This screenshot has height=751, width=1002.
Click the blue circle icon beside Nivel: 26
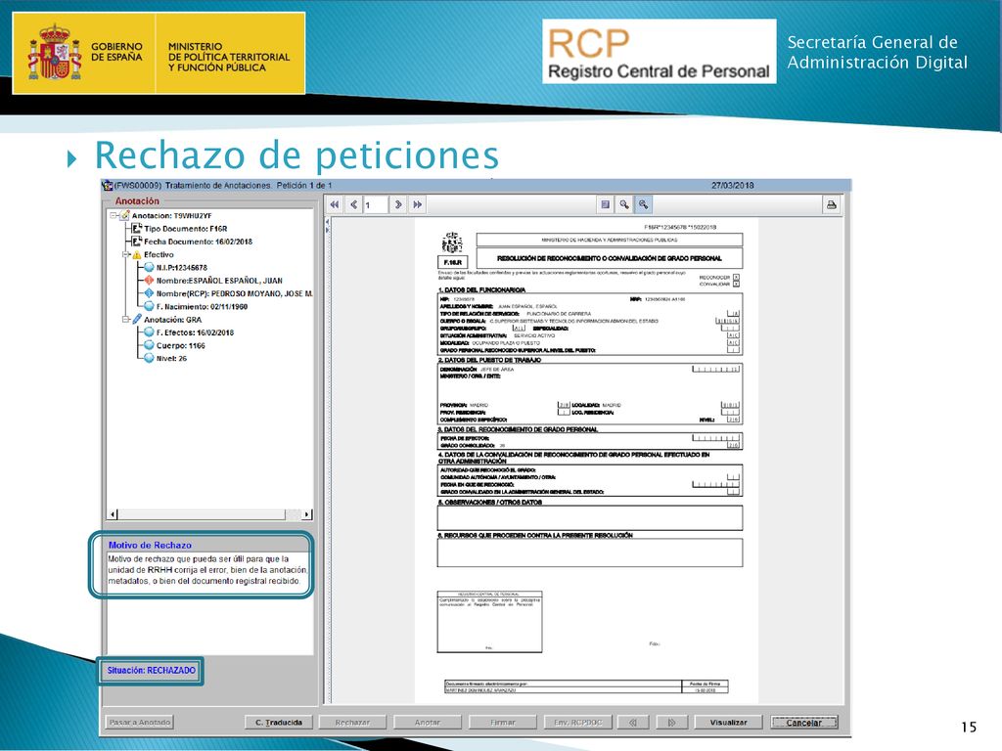pos(150,358)
